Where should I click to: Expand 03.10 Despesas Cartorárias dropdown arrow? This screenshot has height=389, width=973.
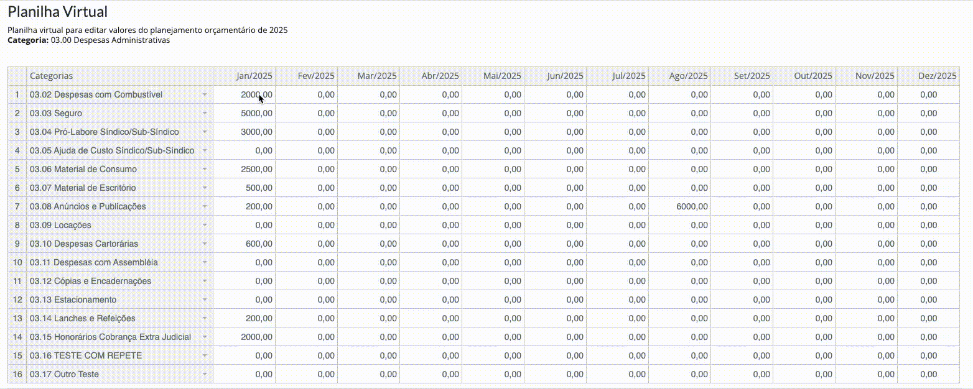click(205, 244)
